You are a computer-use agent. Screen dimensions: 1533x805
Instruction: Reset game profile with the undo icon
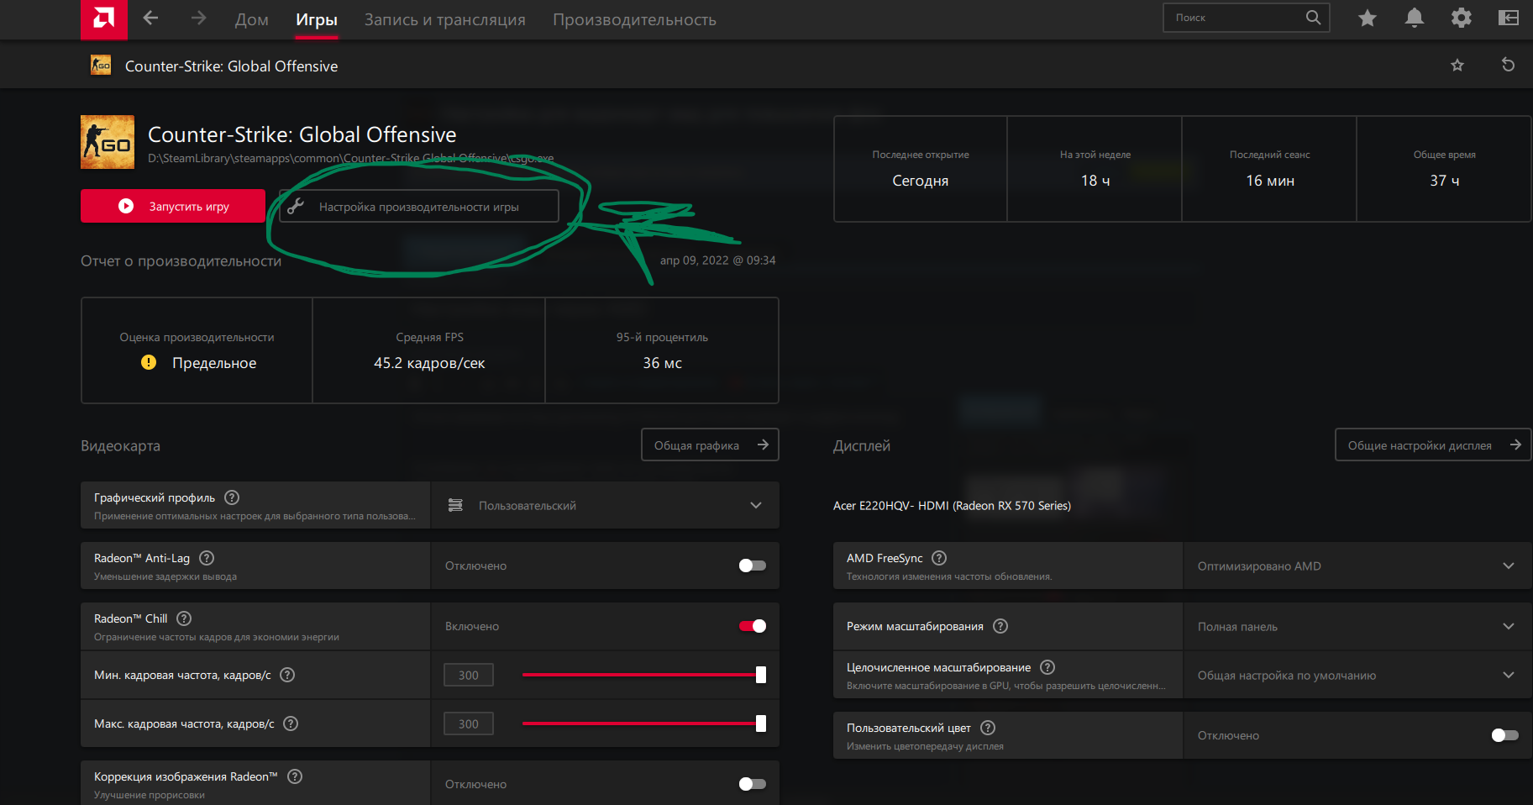[x=1509, y=65]
